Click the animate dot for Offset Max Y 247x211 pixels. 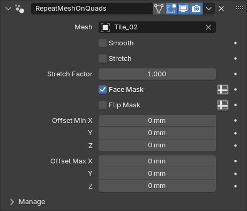click(235, 174)
